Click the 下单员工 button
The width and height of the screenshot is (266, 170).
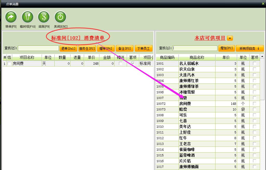(143, 48)
